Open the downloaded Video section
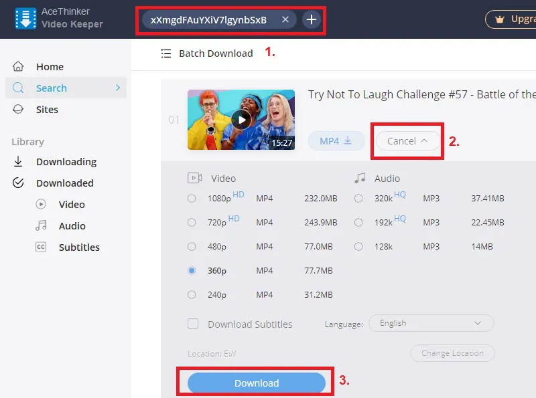536x398 pixels. tap(71, 204)
